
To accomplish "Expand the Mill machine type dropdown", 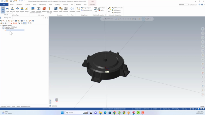I will tap(3, 13).
